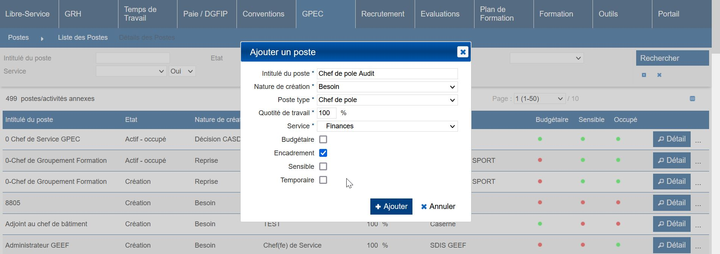Viewport: 720px width, 254px height.
Task: Enable the Budgétaire checkbox
Action: pos(323,140)
